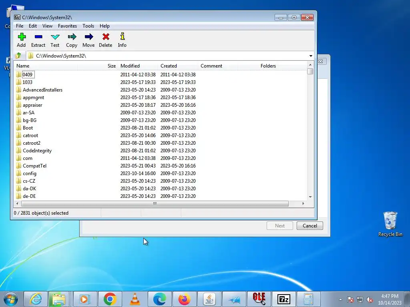
Task: Select the com folder
Action: 28,158
